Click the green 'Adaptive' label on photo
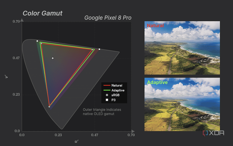Screen dimensions: 233x146 click(157, 82)
